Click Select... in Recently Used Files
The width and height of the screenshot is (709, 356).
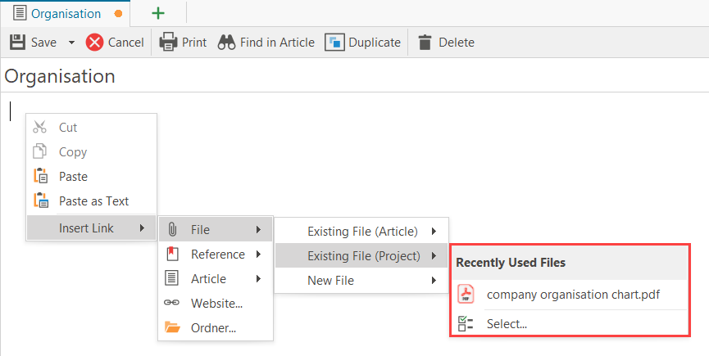point(507,324)
